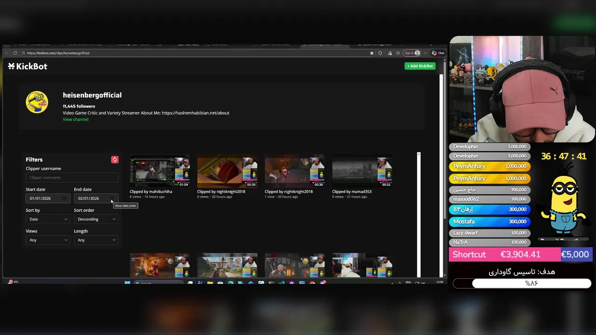The height and width of the screenshot is (335, 596).
Task: Open the End date calendar picker icon
Action: (112, 198)
